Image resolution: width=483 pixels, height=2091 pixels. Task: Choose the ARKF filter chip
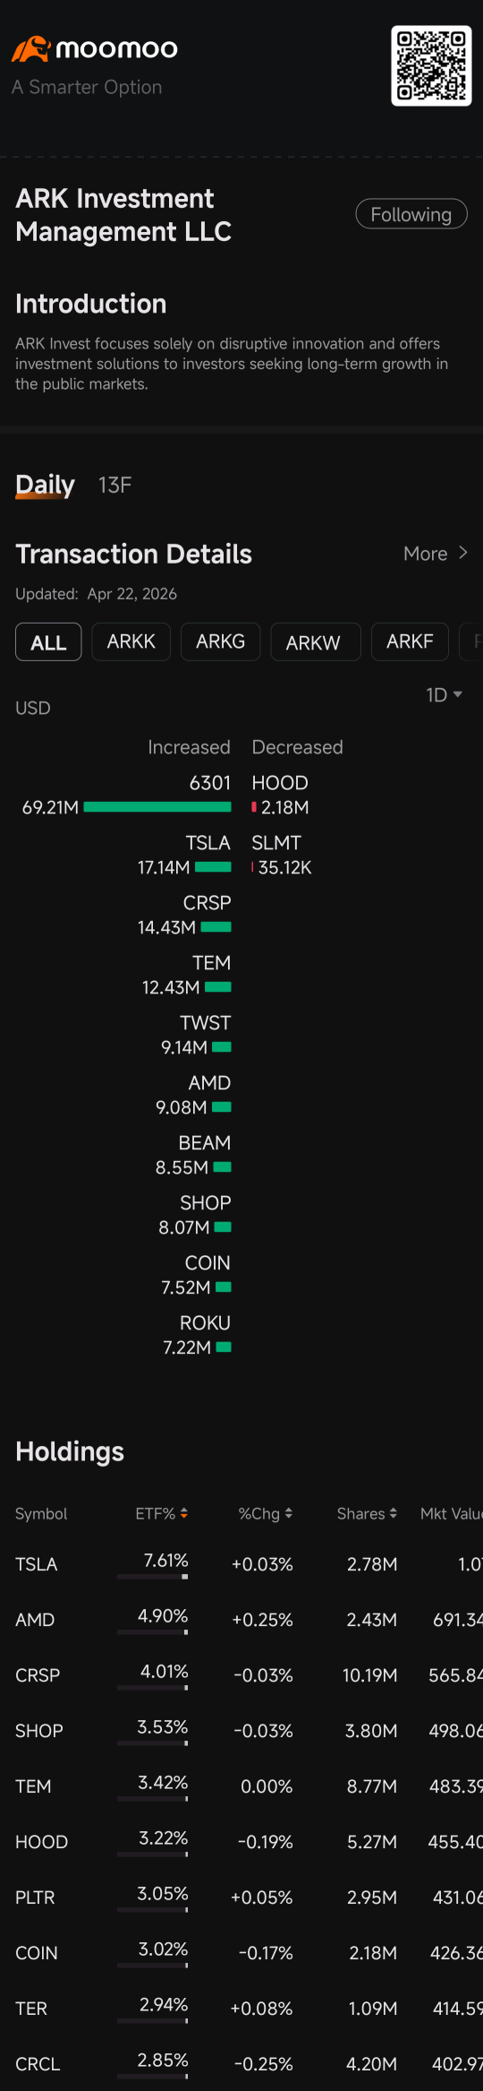[x=410, y=641]
